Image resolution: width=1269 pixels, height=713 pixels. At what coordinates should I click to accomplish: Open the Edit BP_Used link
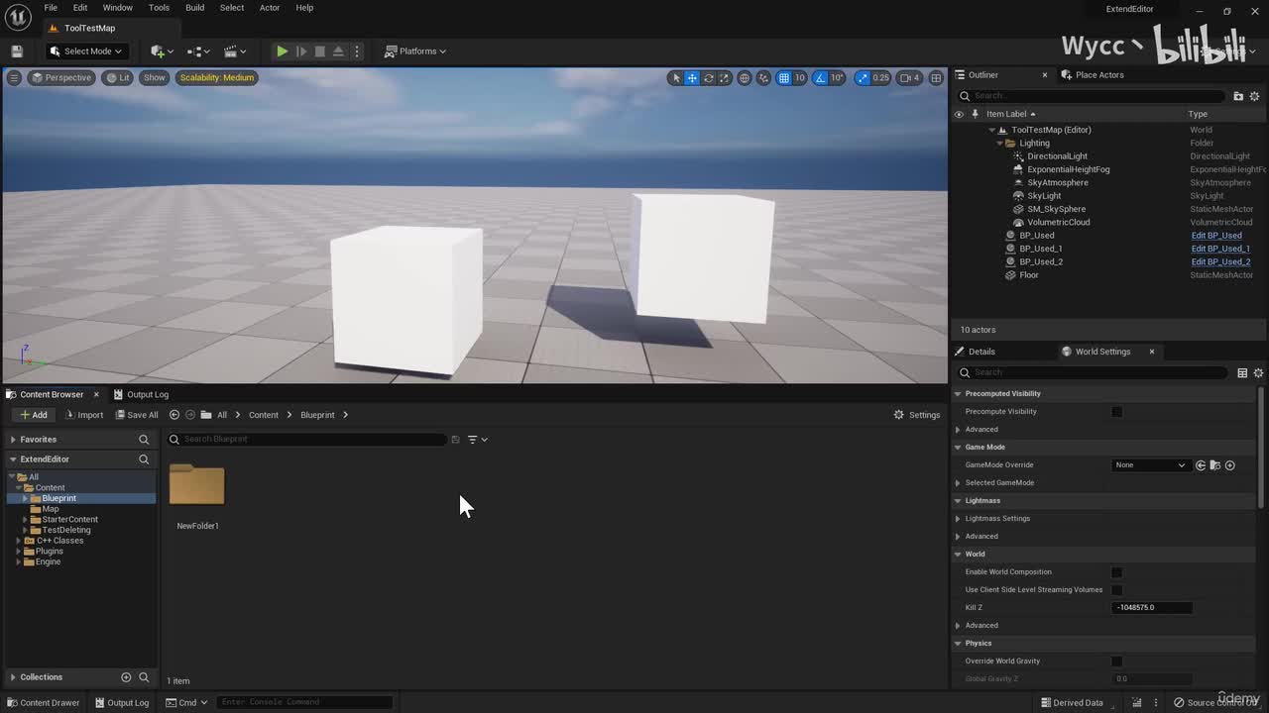(x=1216, y=236)
